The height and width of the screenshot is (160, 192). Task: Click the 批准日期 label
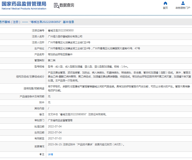[39, 127]
